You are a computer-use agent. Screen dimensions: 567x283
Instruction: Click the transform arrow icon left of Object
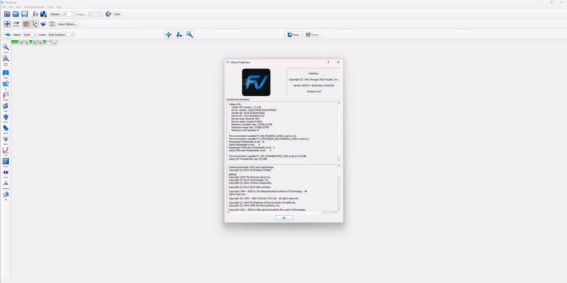coord(8,35)
